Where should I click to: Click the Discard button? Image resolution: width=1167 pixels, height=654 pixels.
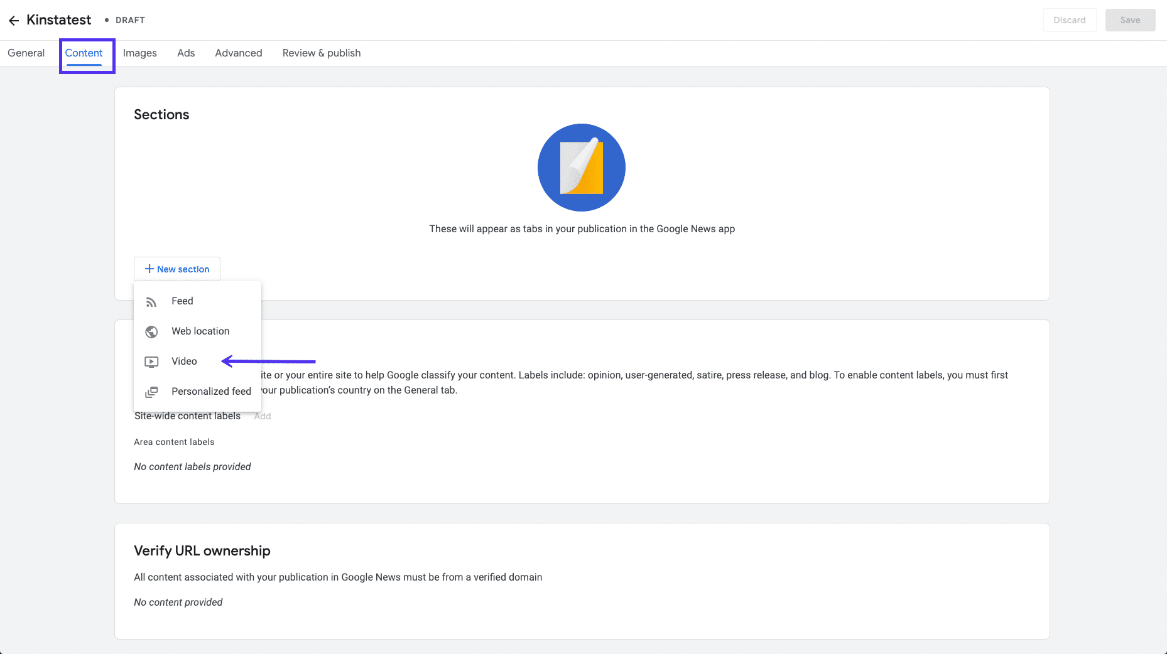(x=1069, y=20)
